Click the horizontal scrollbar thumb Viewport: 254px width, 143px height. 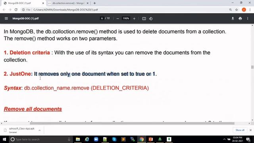132,124
